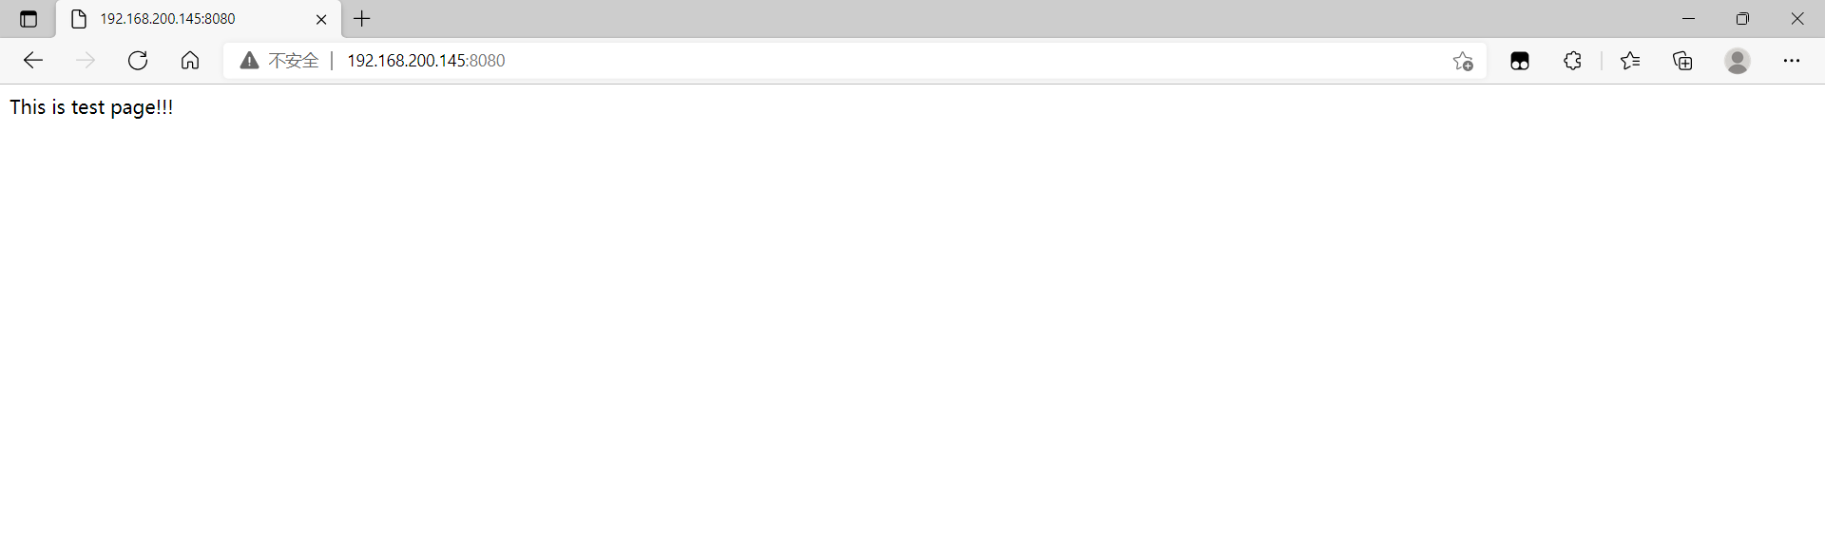Open the black extension icon in toolbar
Screen dimensions: 1825x547
(1520, 61)
